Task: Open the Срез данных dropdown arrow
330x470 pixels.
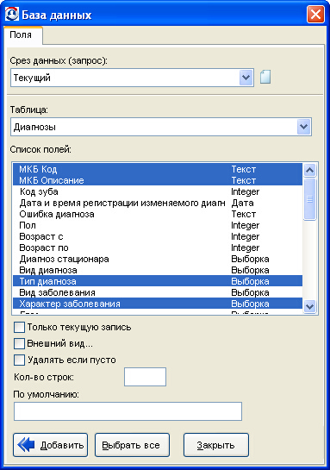Action: 246,78
